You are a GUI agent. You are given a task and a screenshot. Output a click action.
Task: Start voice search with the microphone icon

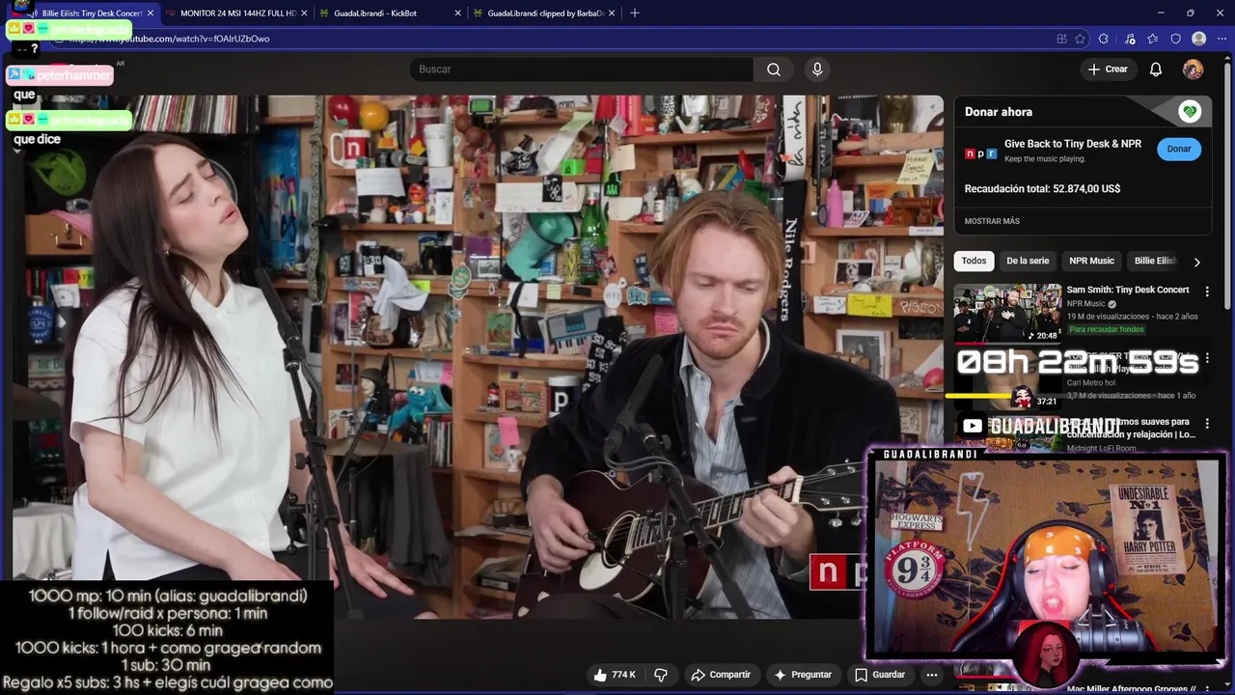[817, 69]
